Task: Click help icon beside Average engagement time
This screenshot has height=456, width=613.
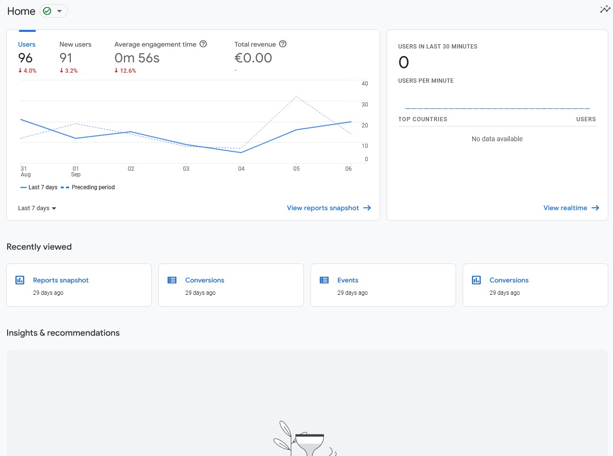Action: (203, 44)
